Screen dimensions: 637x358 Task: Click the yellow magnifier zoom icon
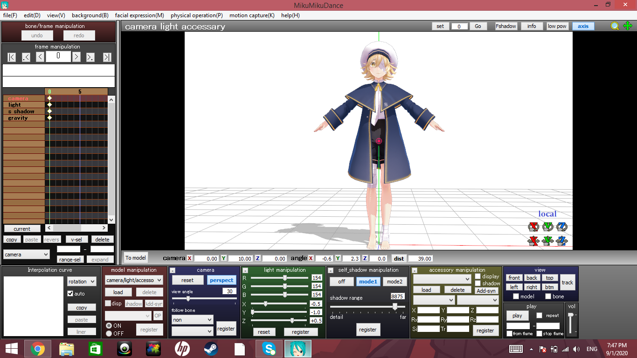tap(615, 26)
